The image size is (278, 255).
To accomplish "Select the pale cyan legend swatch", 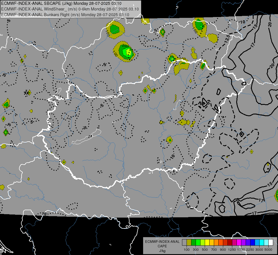I will (x=266, y=242).
